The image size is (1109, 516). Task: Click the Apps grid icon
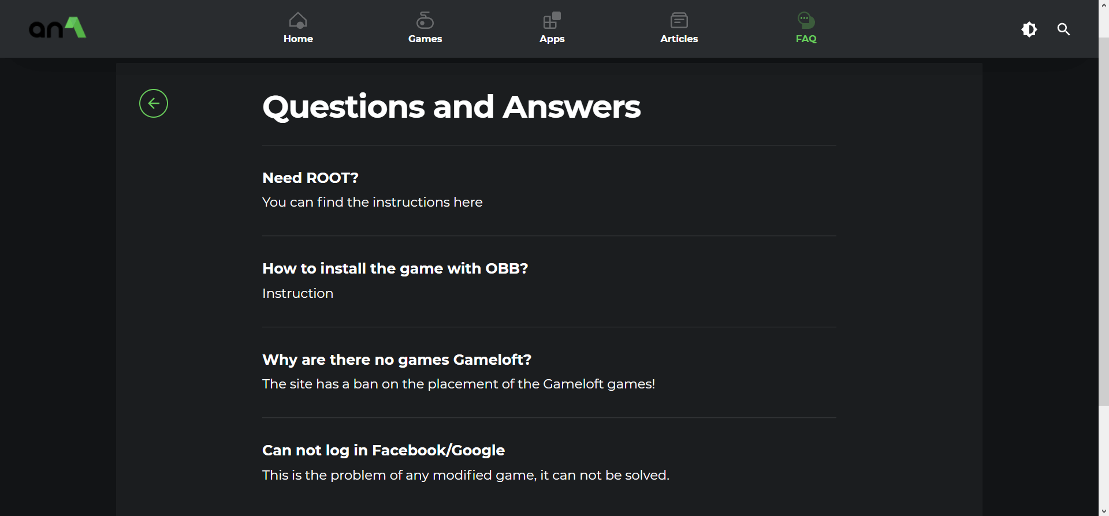pos(552,21)
